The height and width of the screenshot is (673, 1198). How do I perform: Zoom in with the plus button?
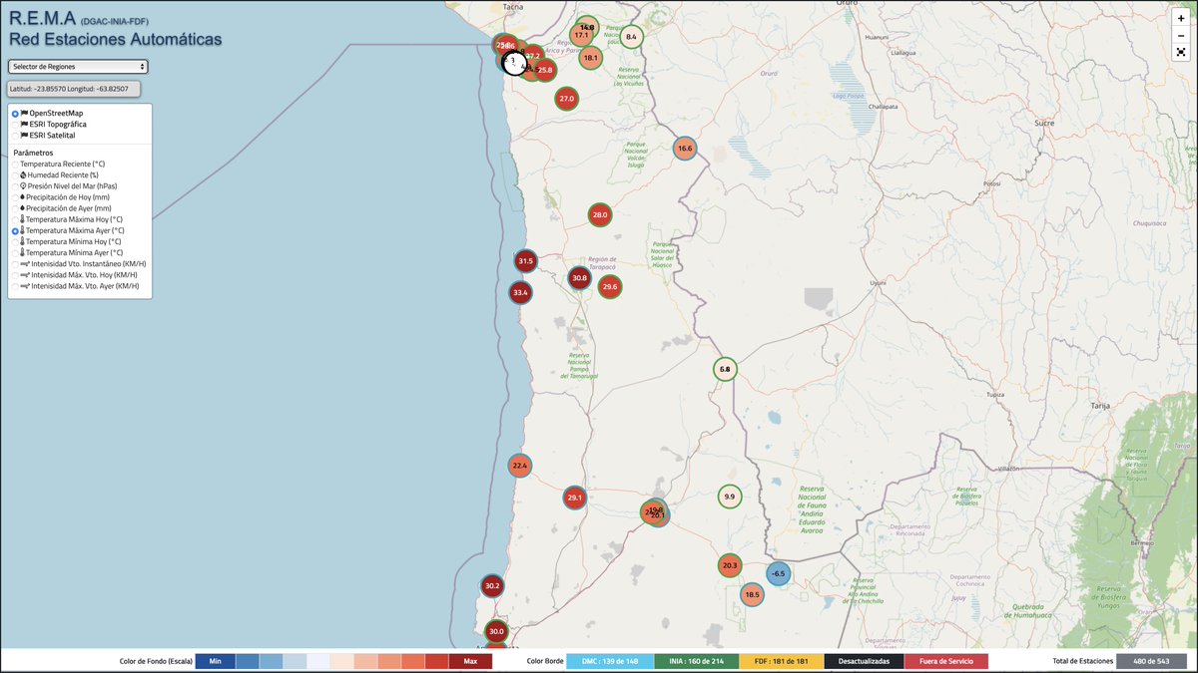(x=1181, y=18)
